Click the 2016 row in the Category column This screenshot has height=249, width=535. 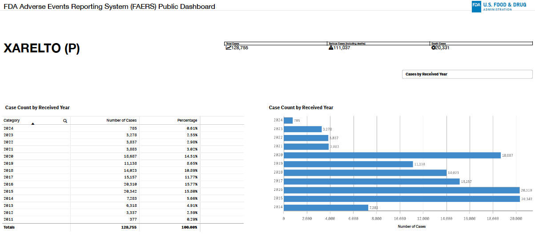coord(8,184)
